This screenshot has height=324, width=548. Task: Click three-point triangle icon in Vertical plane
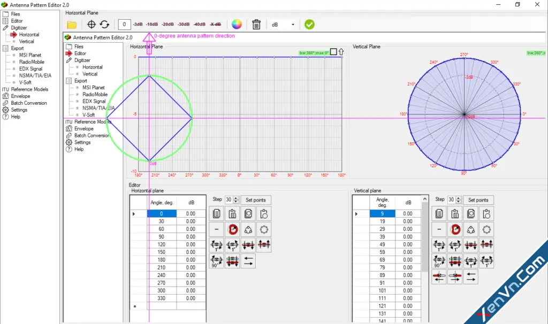click(x=471, y=229)
